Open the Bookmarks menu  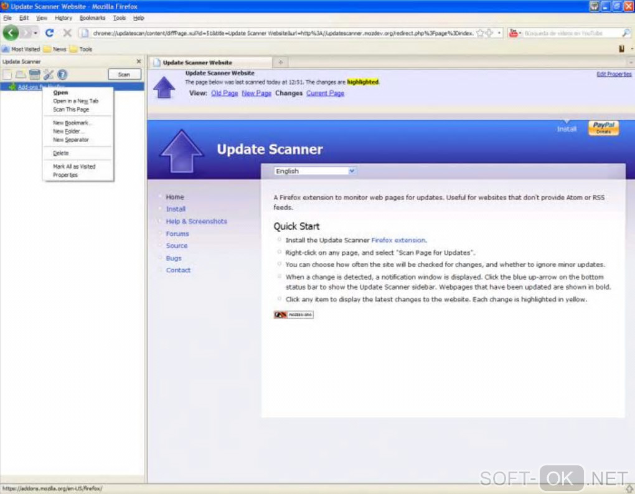[x=92, y=18]
